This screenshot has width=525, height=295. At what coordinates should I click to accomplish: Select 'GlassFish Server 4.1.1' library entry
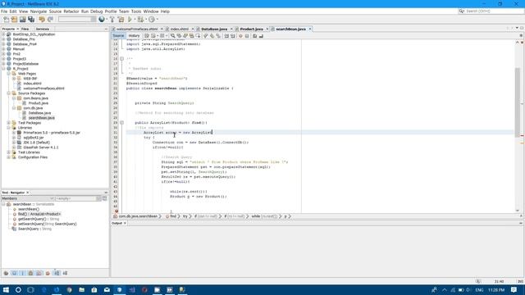pos(41,147)
